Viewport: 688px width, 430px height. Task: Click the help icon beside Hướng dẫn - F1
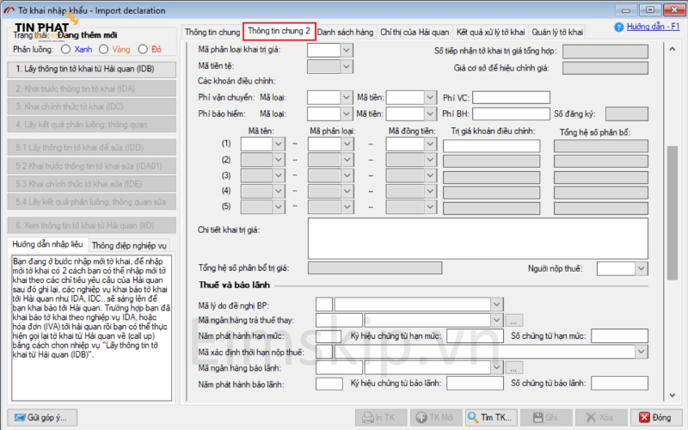[x=619, y=28]
